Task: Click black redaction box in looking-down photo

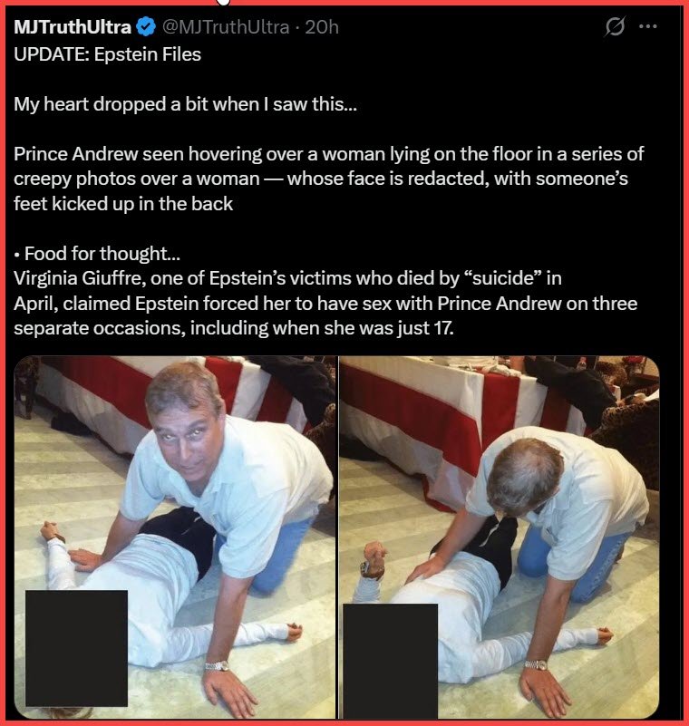Action: 391,661
